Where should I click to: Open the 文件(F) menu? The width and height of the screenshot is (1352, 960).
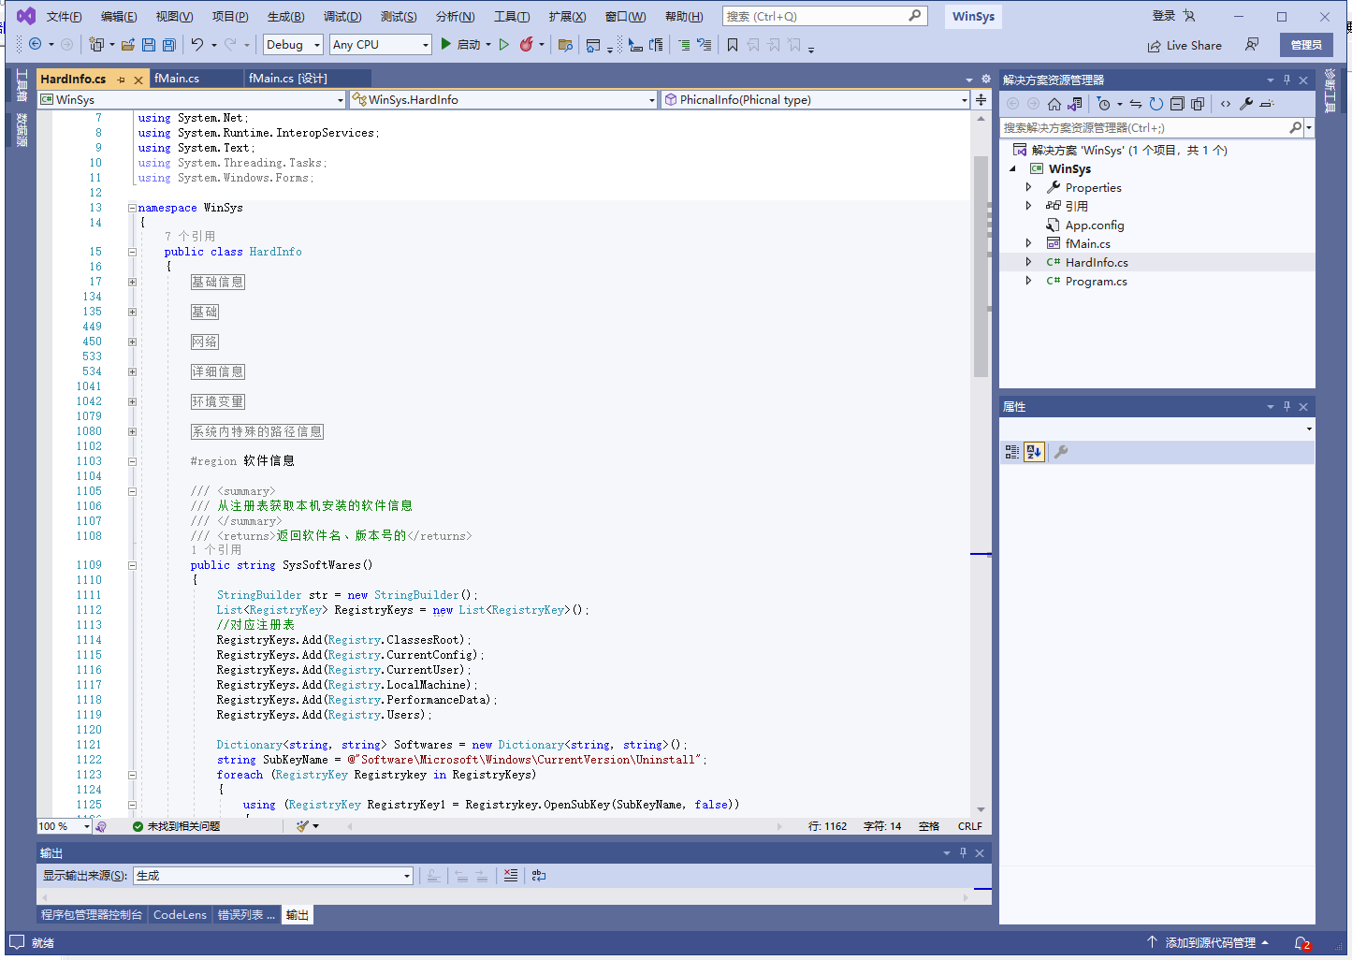point(64,17)
